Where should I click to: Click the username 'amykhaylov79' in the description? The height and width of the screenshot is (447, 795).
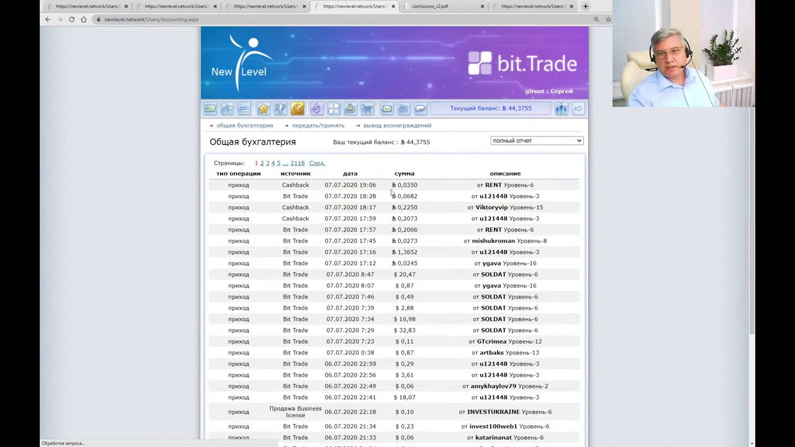pos(494,386)
